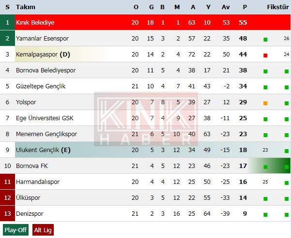The image size is (291, 238).
Task: Open Ege Üniversitesi GSK team link
Action: click(x=45, y=118)
